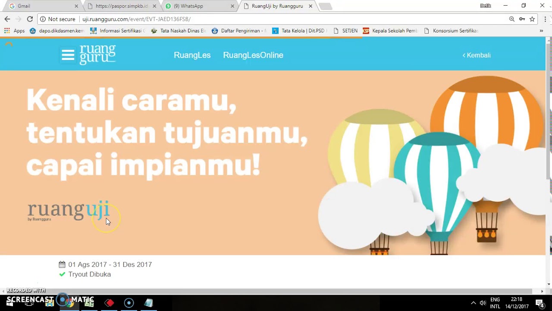This screenshot has width=552, height=311.
Task: Open the red diamond app in taskbar
Action: [x=109, y=303]
